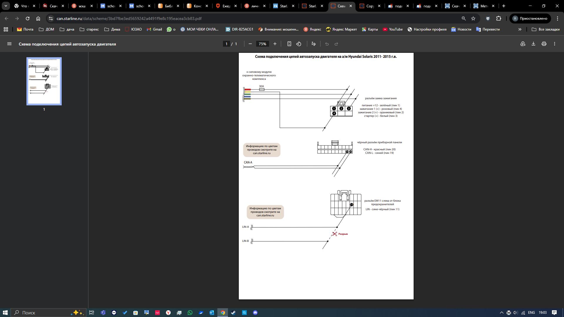Rotate the document counterclockwise
Image resolution: width=564 pixels, height=317 pixels.
point(299,44)
